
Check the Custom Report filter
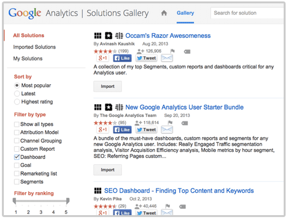point(16,149)
